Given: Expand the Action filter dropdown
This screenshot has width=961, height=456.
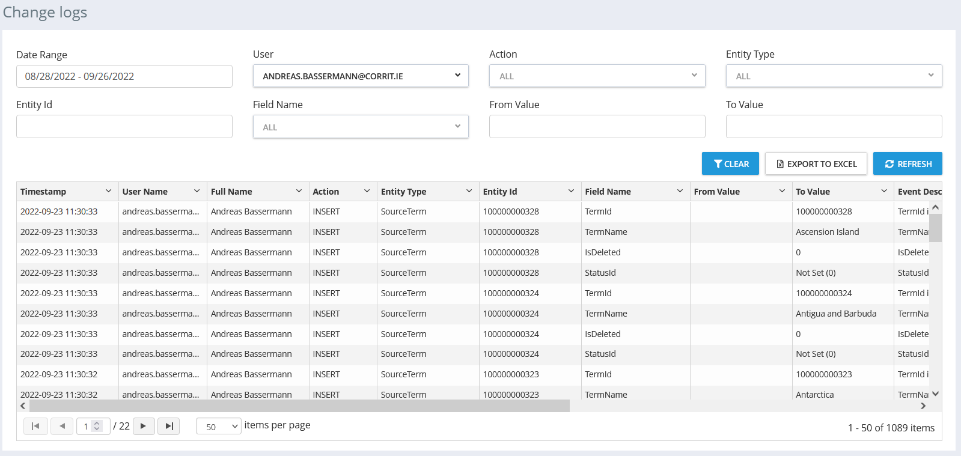Looking at the screenshot, I should pyautogui.click(x=597, y=76).
